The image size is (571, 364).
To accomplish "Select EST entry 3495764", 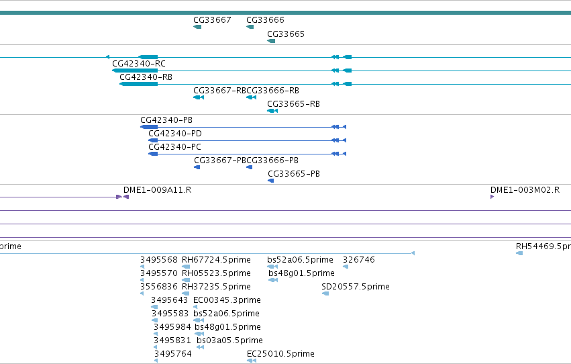I will (172, 355).
